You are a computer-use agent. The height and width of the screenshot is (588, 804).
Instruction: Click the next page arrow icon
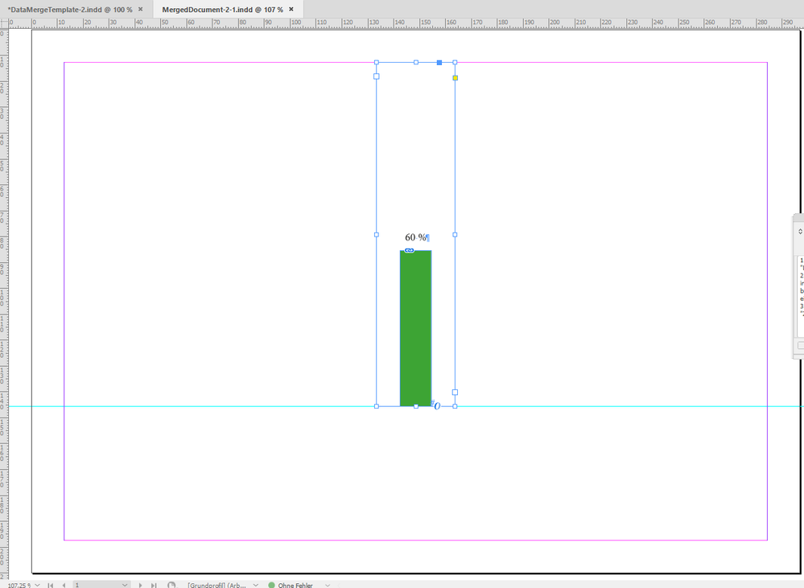140,585
